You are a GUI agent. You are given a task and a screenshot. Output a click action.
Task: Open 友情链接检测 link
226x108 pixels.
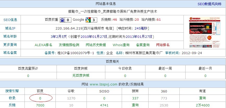(x=69, y=45)
